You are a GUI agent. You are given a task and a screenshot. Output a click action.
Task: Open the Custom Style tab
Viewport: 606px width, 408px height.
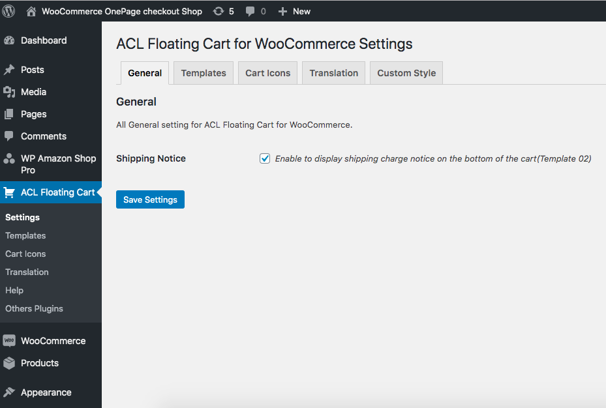click(406, 73)
